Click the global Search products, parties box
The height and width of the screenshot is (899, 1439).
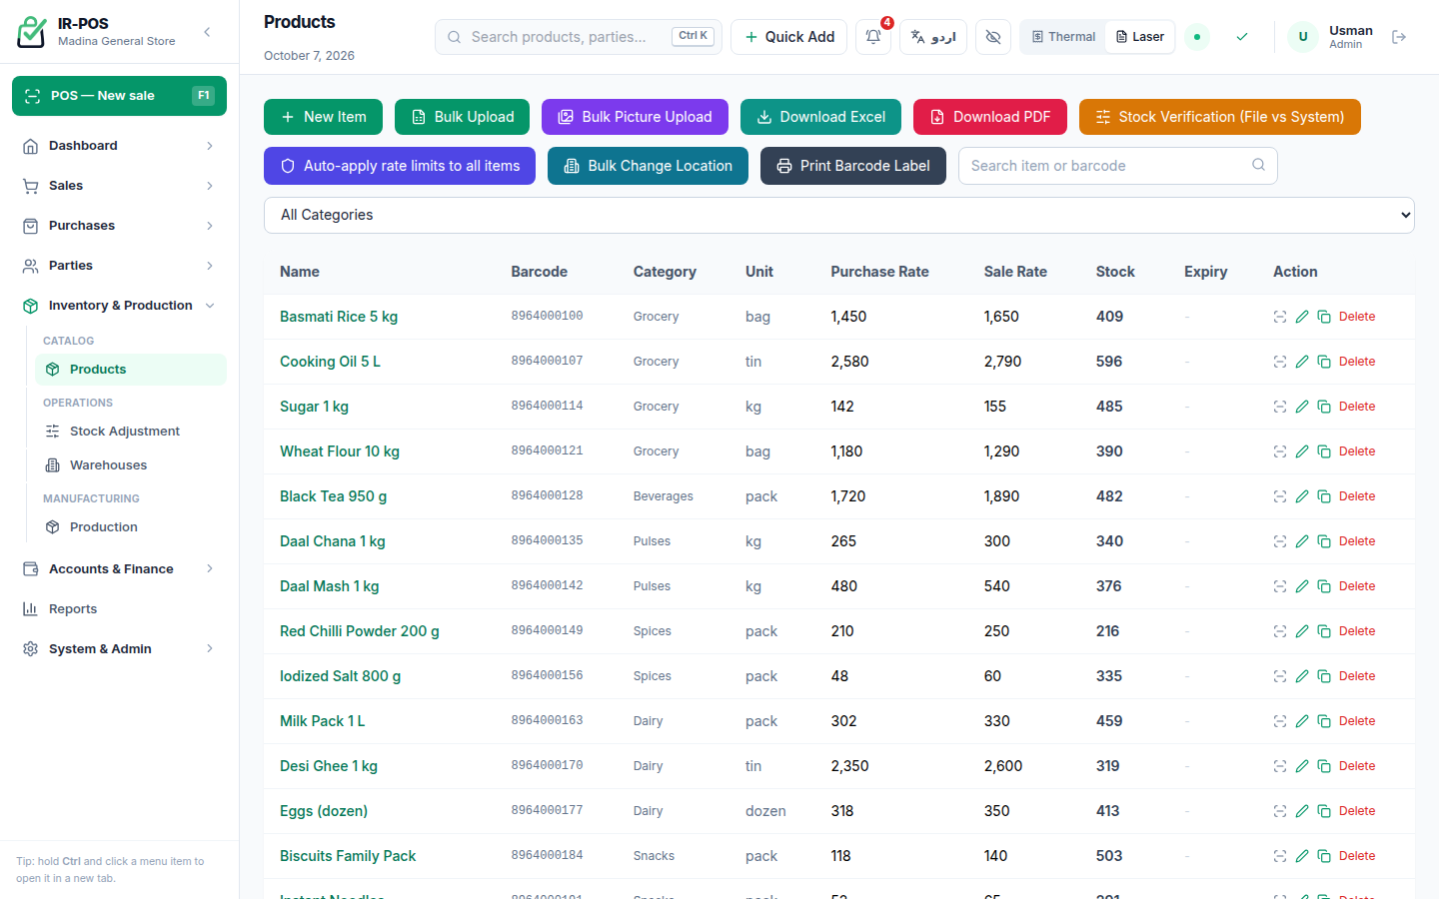(x=579, y=37)
